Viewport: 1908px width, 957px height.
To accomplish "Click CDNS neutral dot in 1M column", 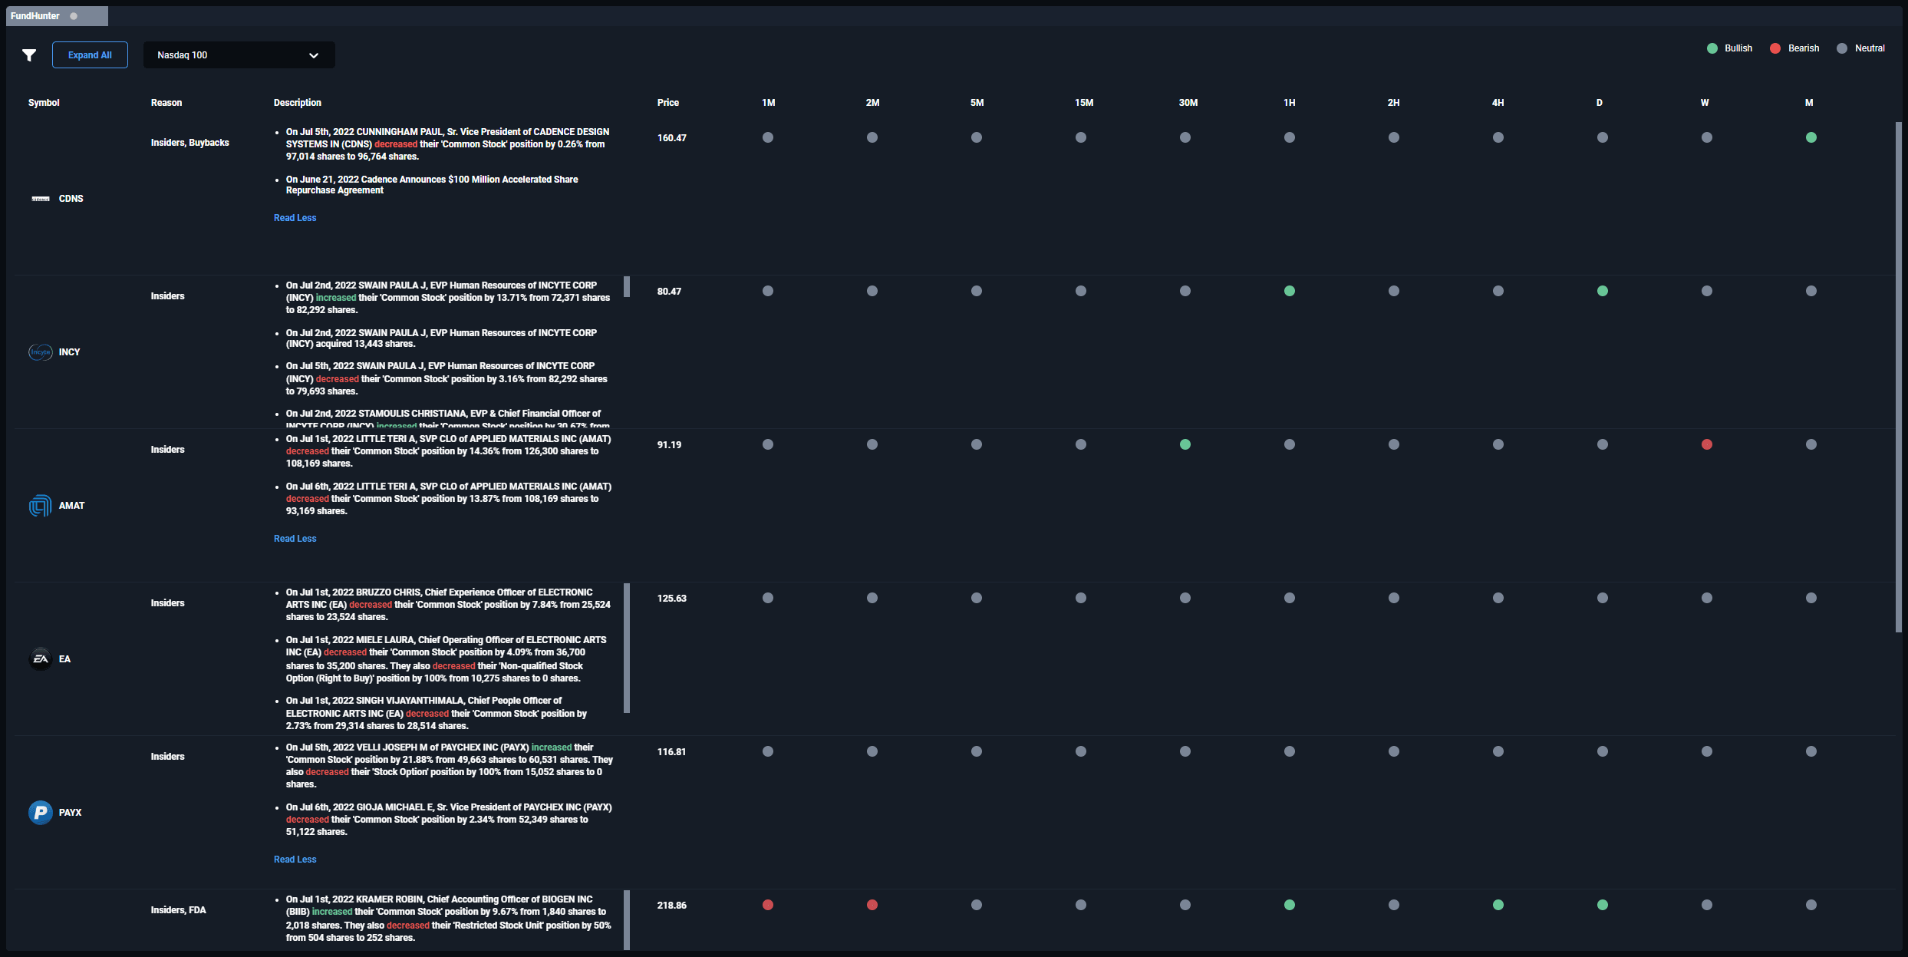I will point(768,137).
